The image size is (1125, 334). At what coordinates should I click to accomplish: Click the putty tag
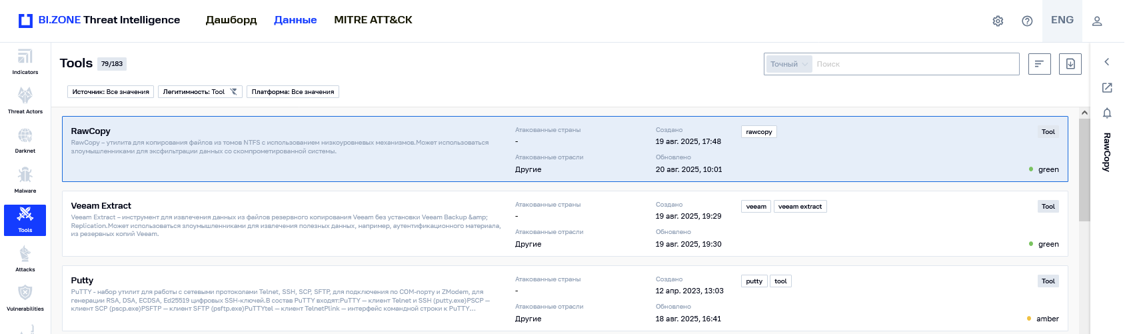tap(754, 281)
